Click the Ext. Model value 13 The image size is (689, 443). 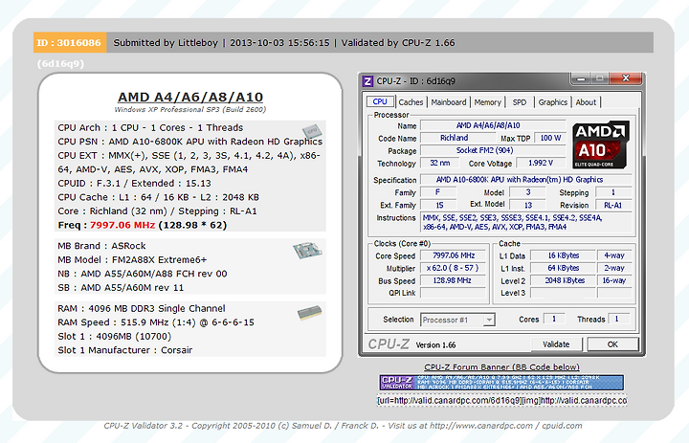(x=527, y=205)
